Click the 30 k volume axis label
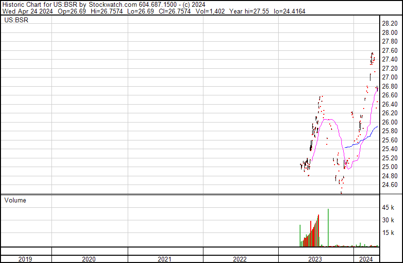Image resolution: width=403 pixels, height=263 pixels. click(x=388, y=220)
